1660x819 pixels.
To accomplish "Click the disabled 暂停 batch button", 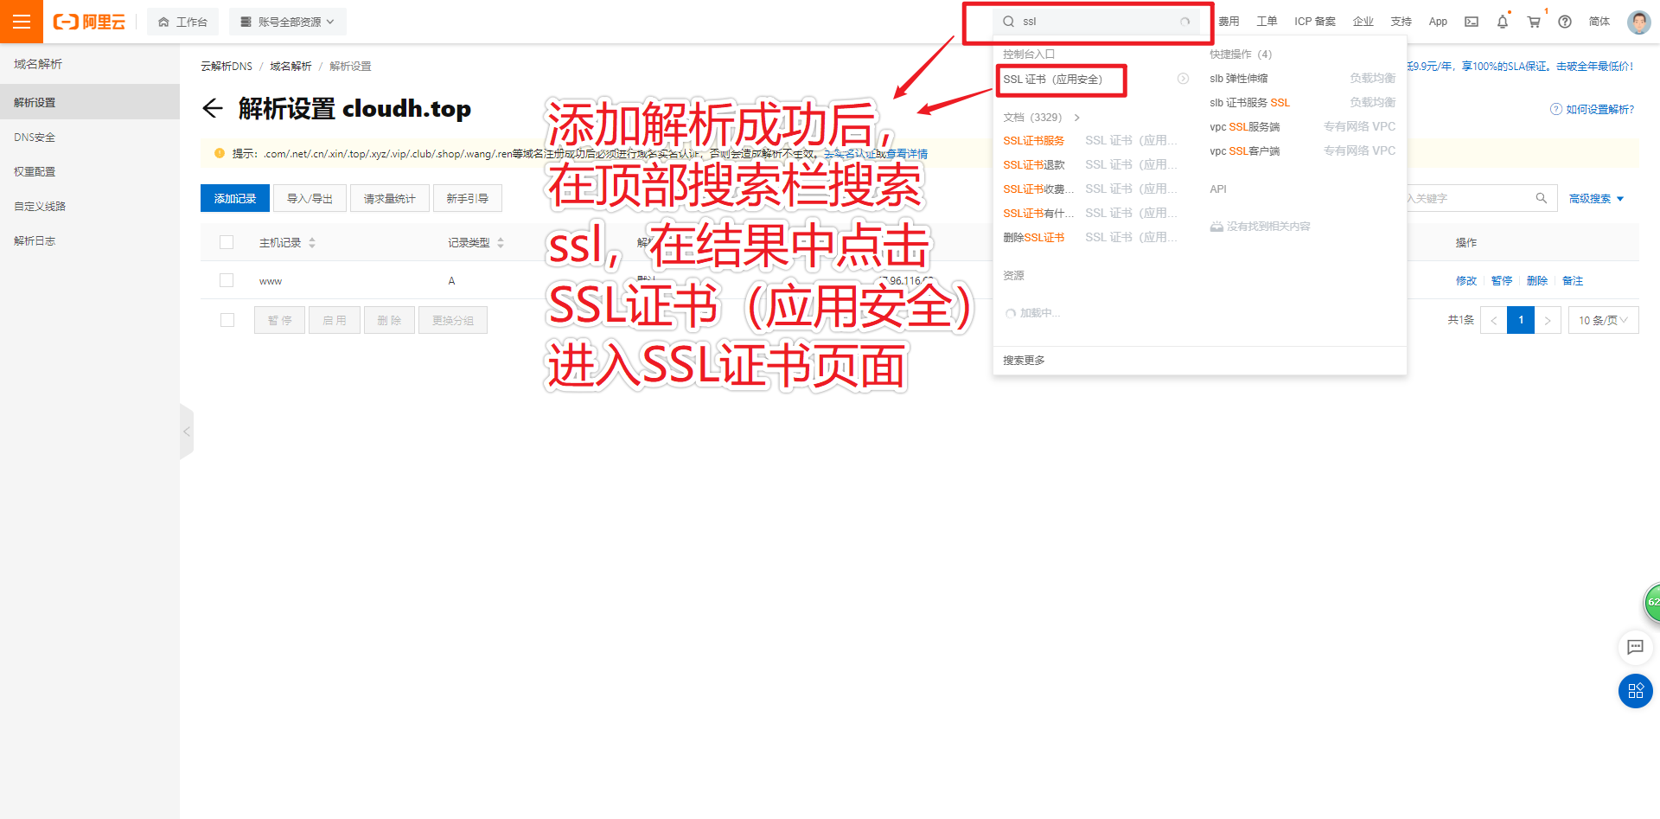I will [279, 320].
